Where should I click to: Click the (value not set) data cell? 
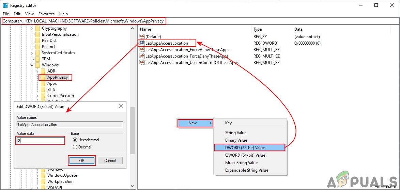[307, 37]
